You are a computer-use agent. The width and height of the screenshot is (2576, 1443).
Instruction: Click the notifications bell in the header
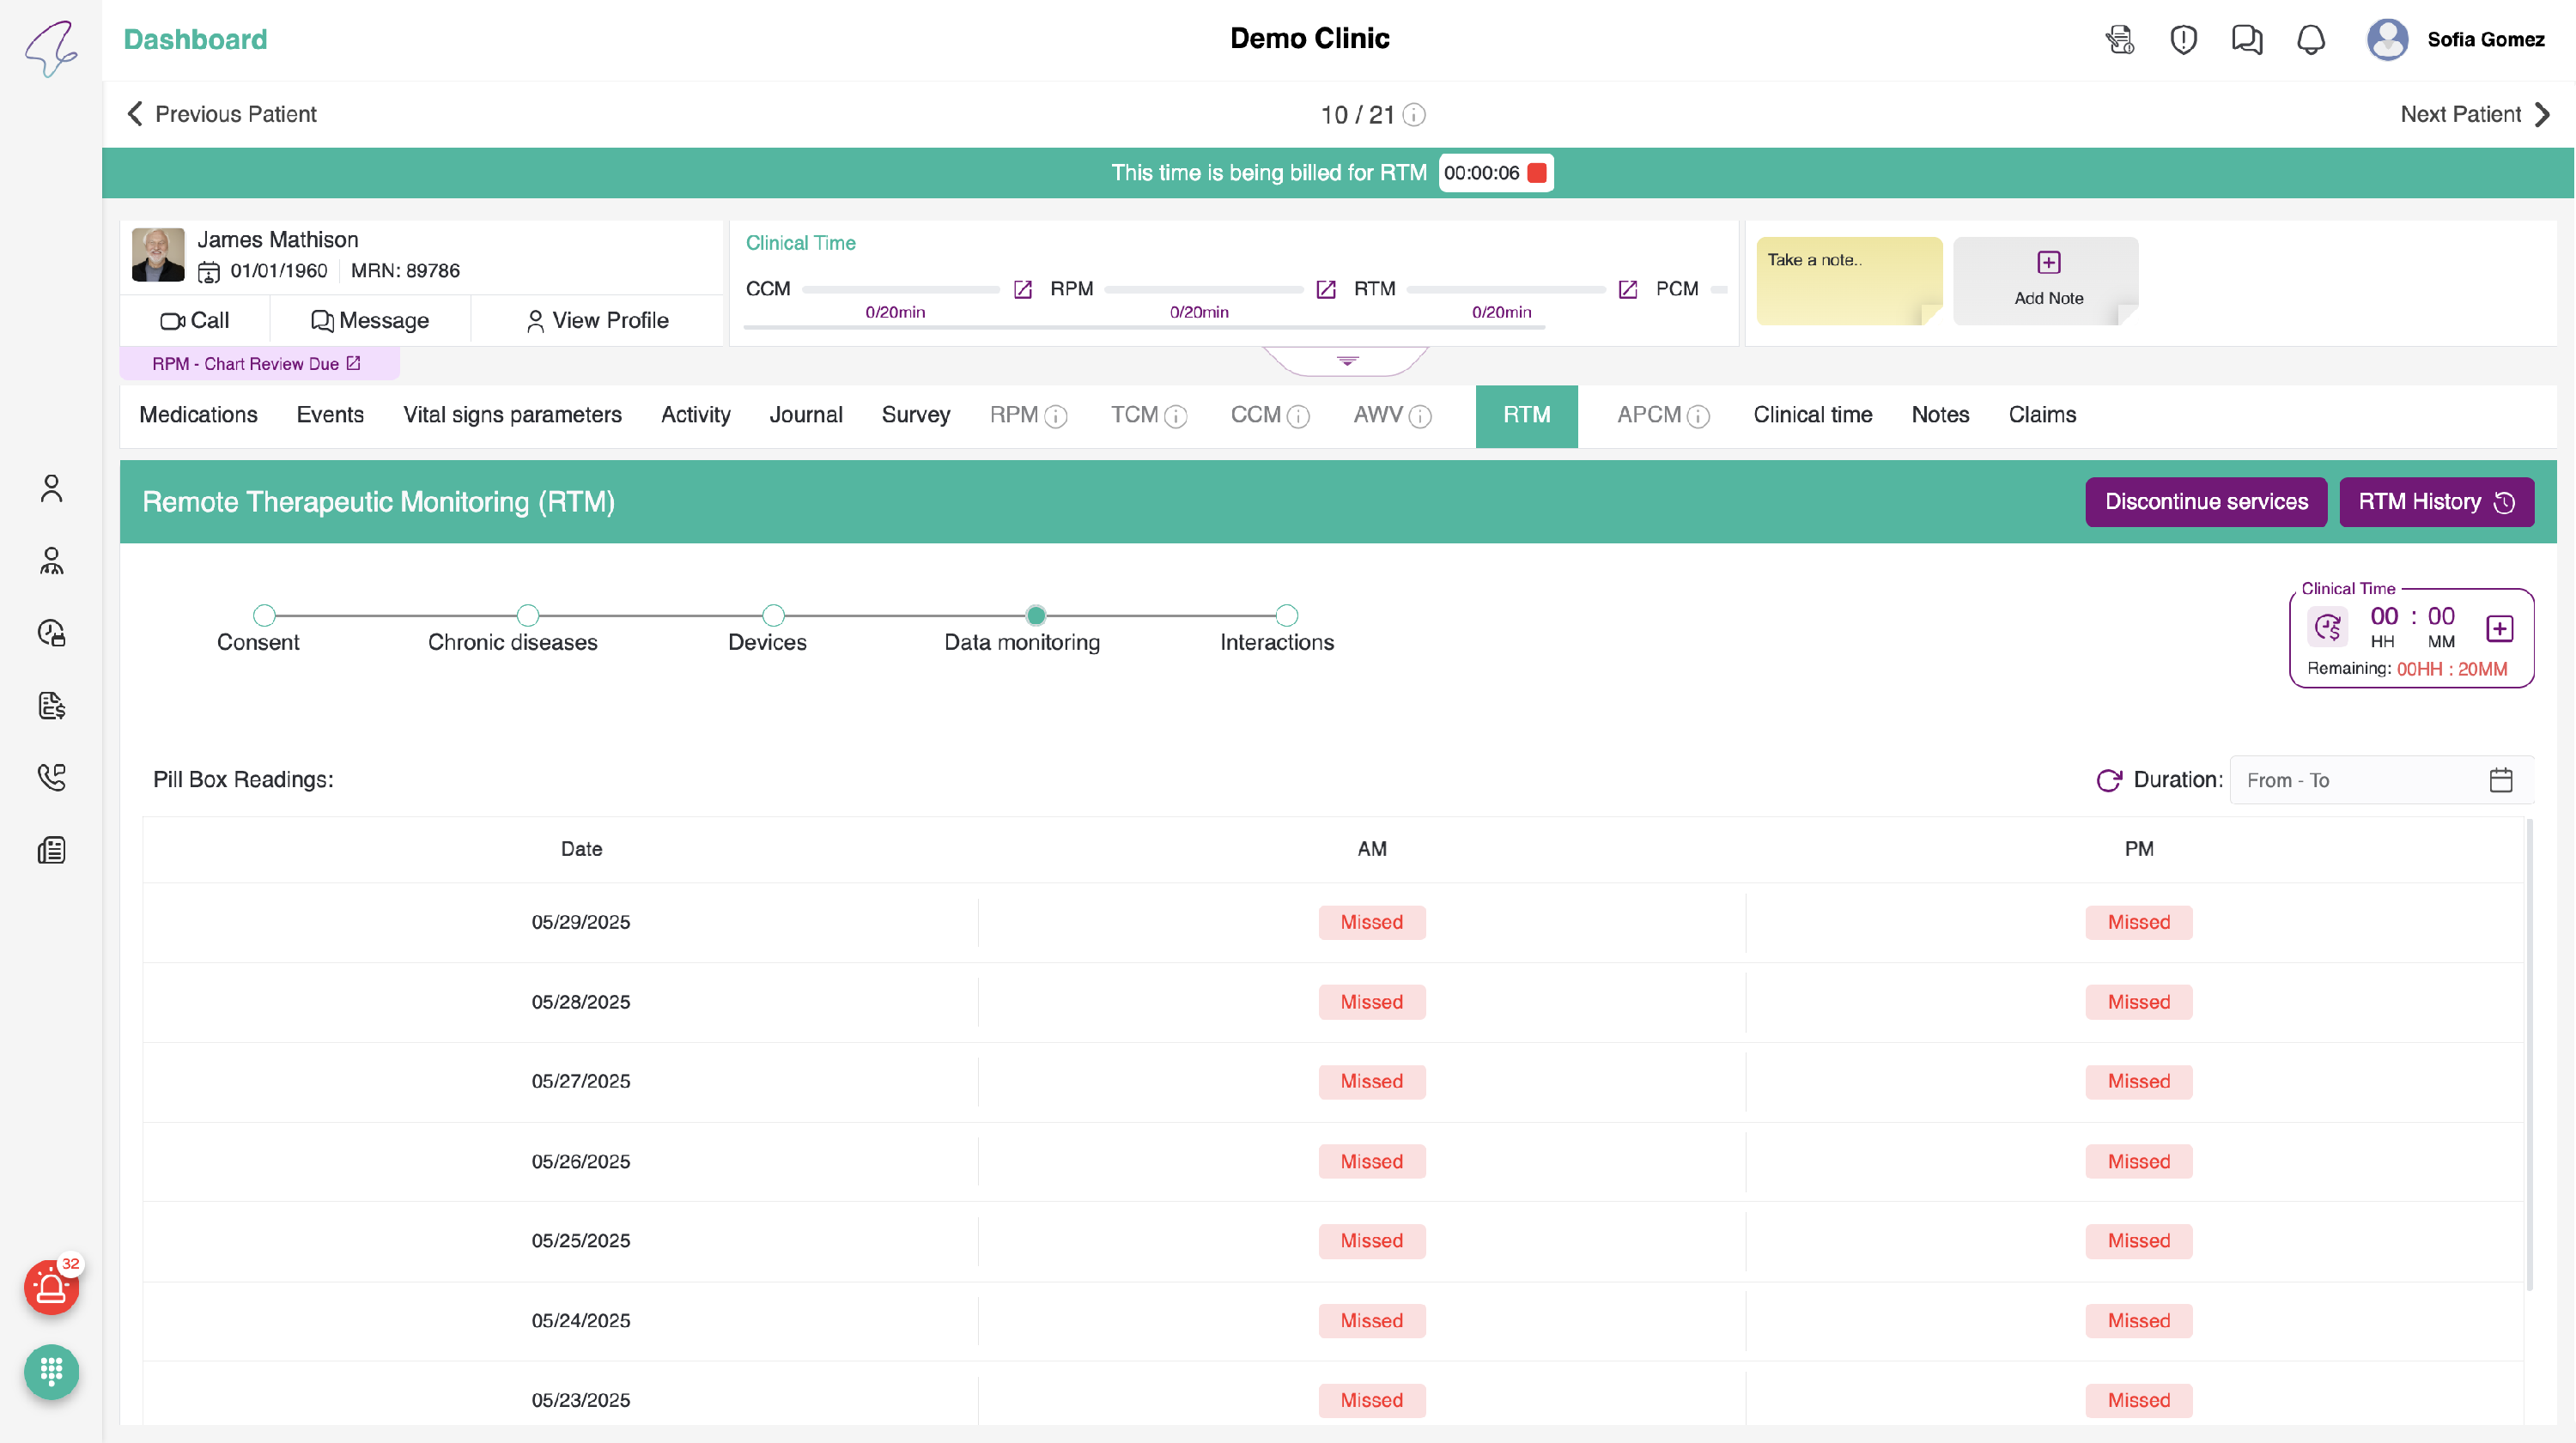click(x=2310, y=40)
